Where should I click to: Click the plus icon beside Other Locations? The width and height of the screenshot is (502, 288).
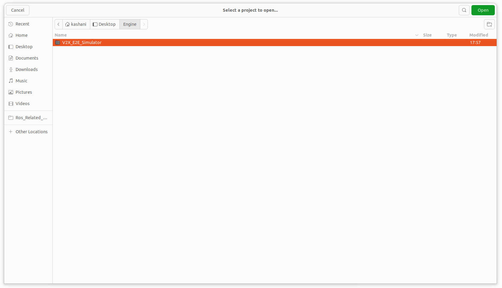[x=11, y=132]
